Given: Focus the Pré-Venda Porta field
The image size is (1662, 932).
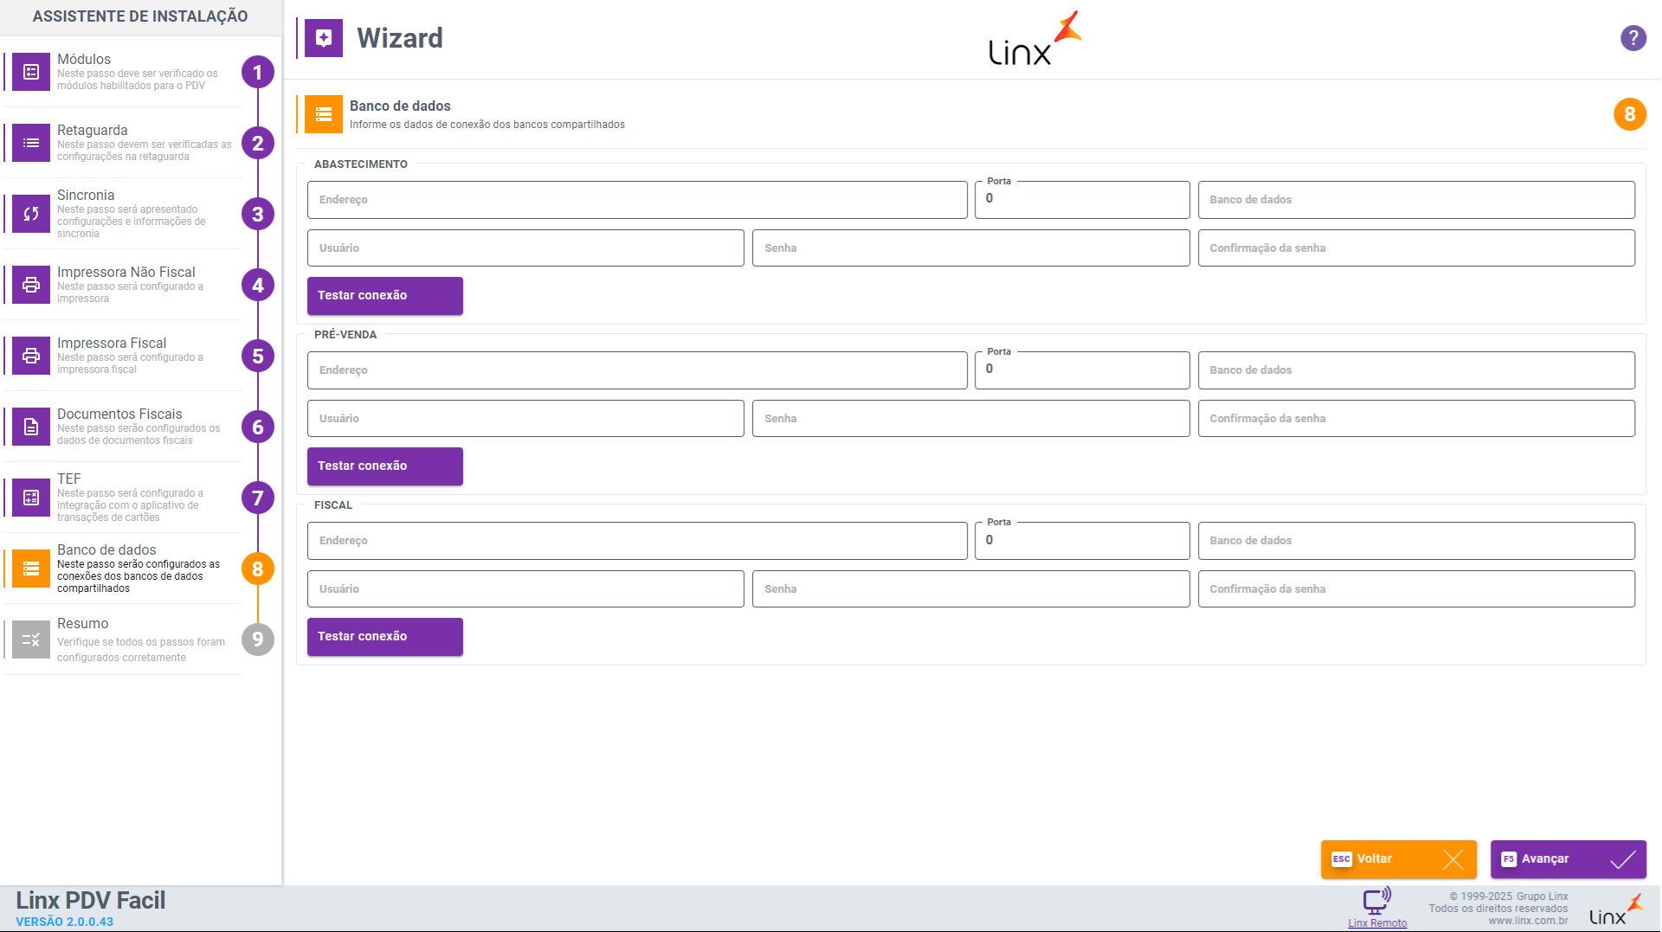Looking at the screenshot, I should click(1082, 370).
